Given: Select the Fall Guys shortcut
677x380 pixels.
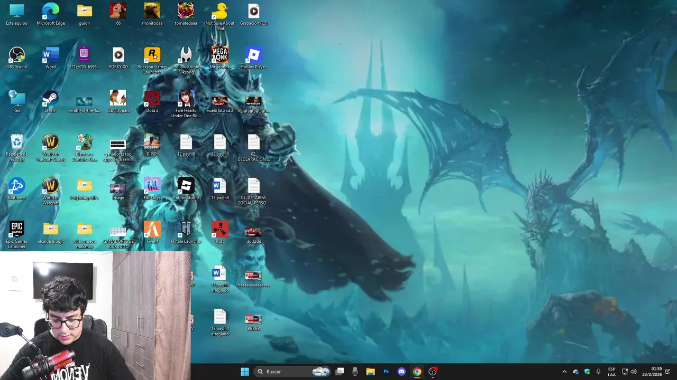Looking at the screenshot, I should [x=152, y=189].
